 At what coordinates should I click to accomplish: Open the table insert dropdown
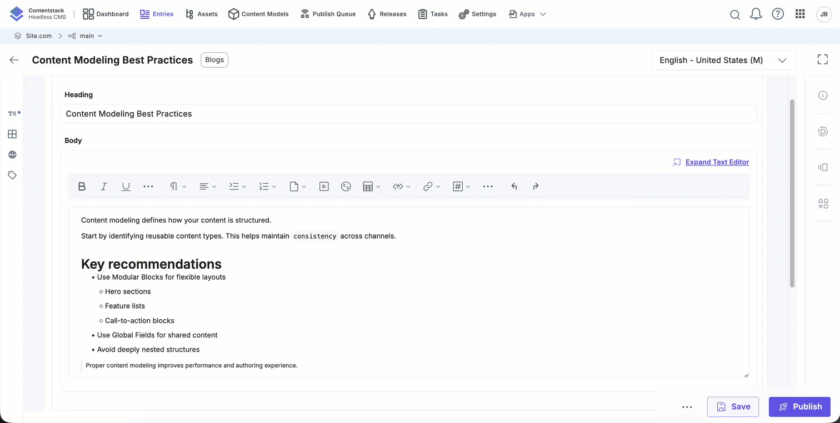coord(372,187)
